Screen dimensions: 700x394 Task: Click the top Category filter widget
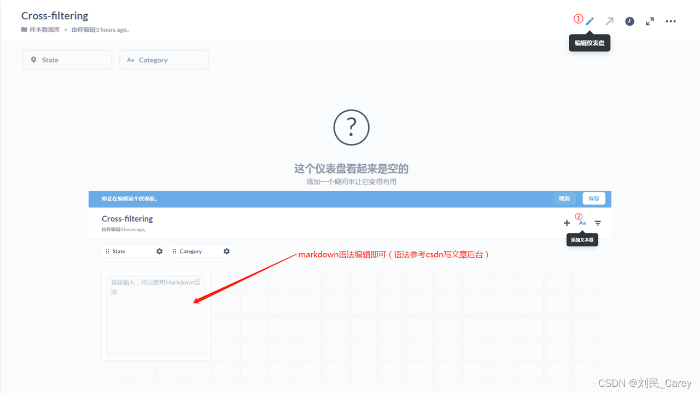pyautogui.click(x=164, y=60)
